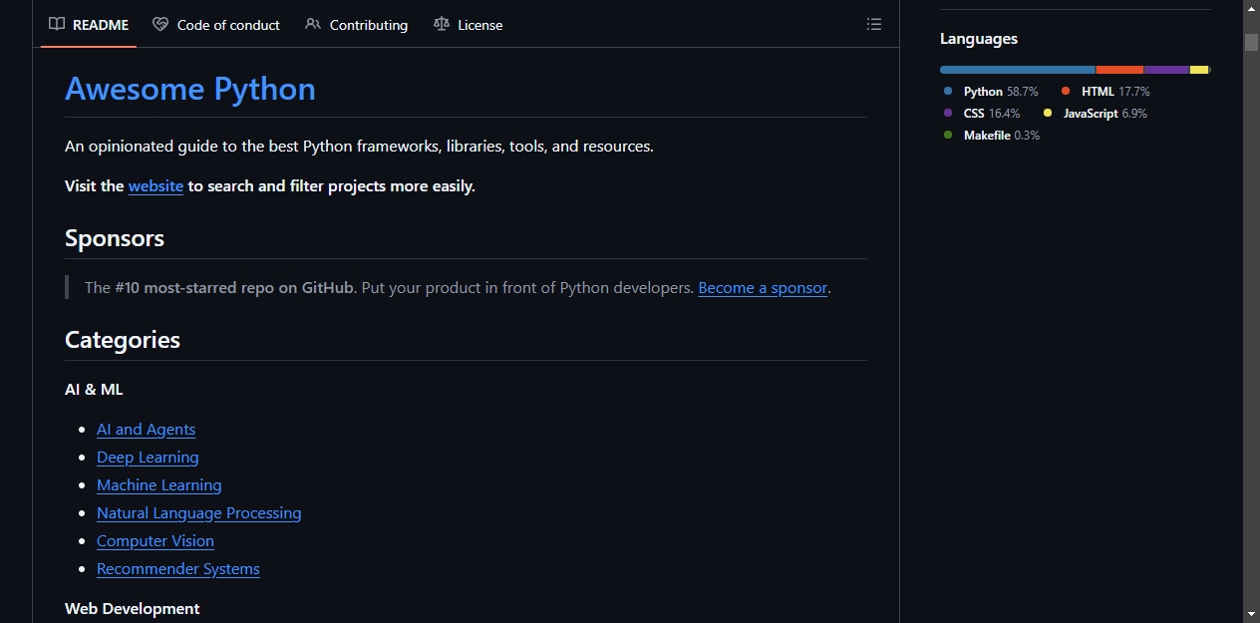Image resolution: width=1260 pixels, height=623 pixels.
Task: Select CSS 16.4% language entry
Action: [982, 114]
